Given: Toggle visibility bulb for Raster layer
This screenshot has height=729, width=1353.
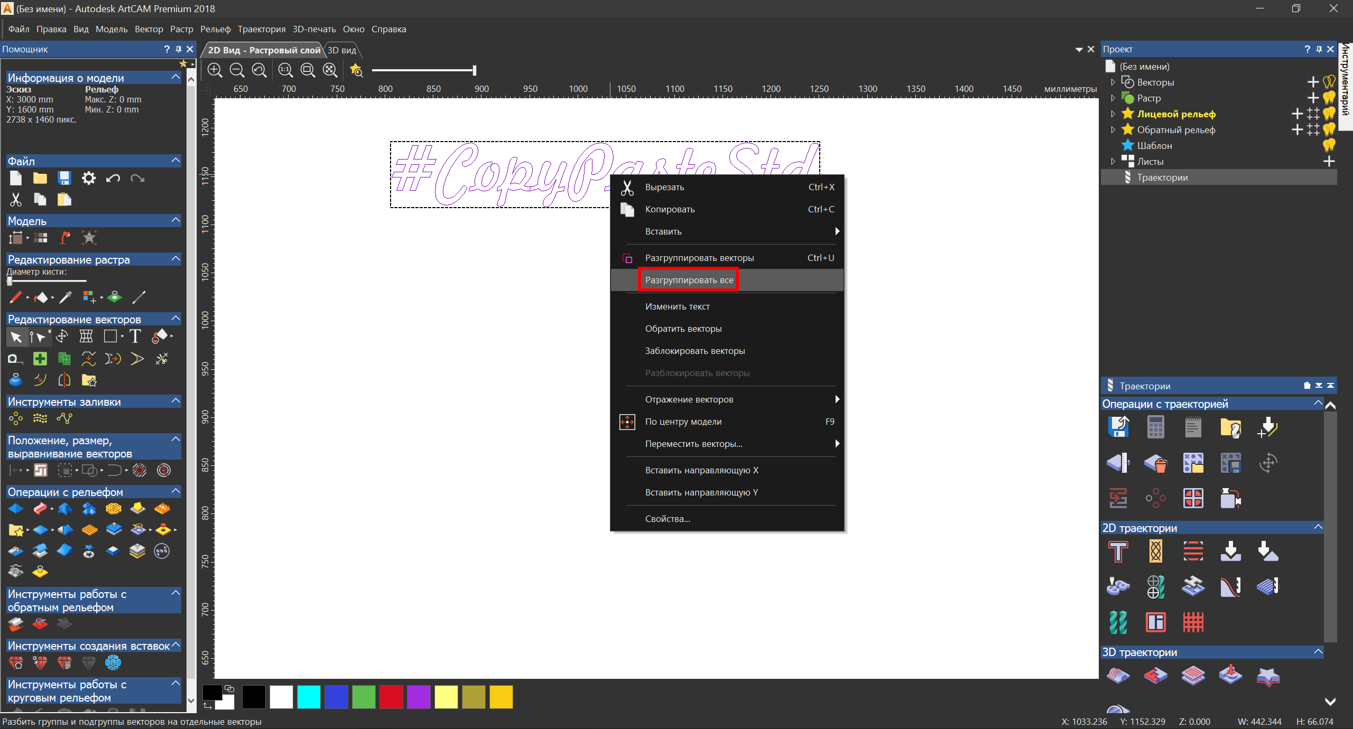Looking at the screenshot, I should (1329, 98).
